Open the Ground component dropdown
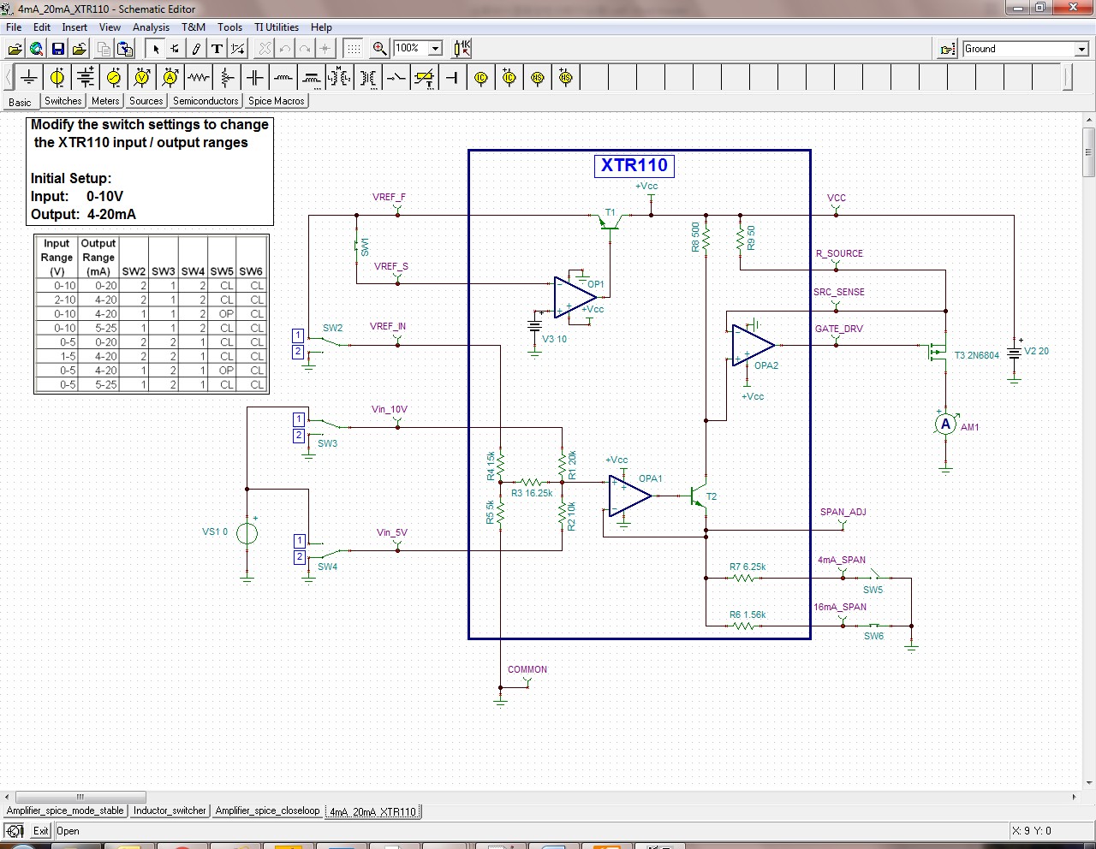Screen dimensions: 1096x849 (x=1081, y=49)
